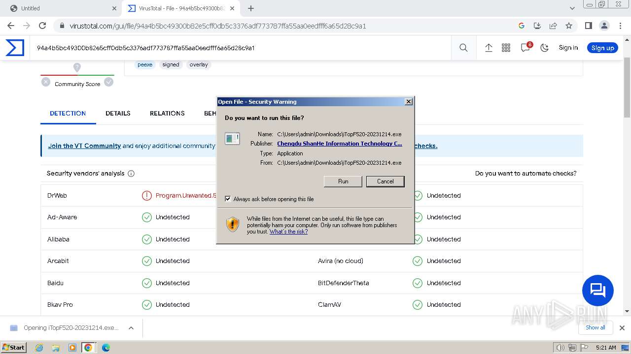Bookmark this page with star icon
631x354 pixels.
coord(569,26)
